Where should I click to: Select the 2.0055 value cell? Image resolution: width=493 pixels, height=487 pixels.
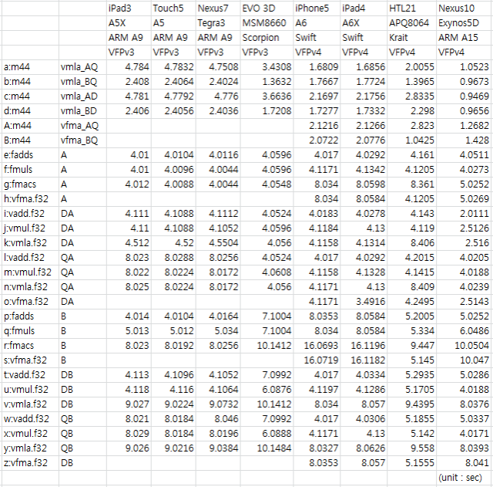pos(411,67)
